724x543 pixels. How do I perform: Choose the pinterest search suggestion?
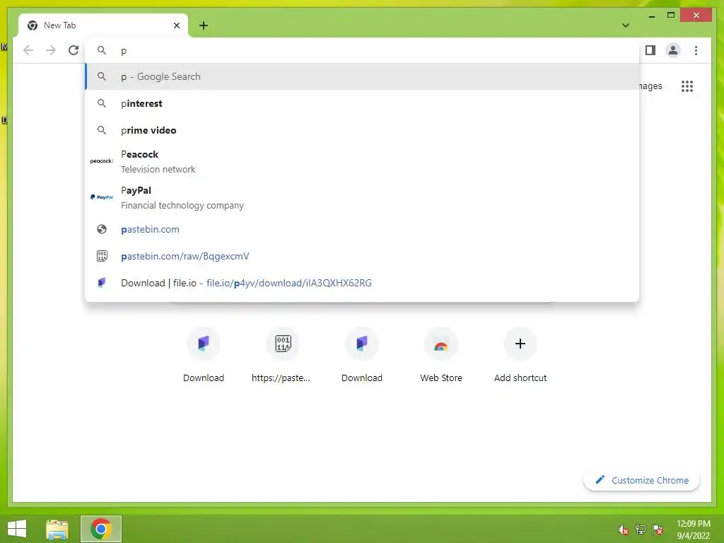point(362,103)
